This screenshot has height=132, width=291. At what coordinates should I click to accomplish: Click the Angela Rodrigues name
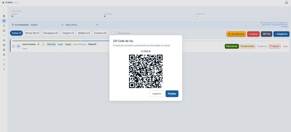coord(80,44)
